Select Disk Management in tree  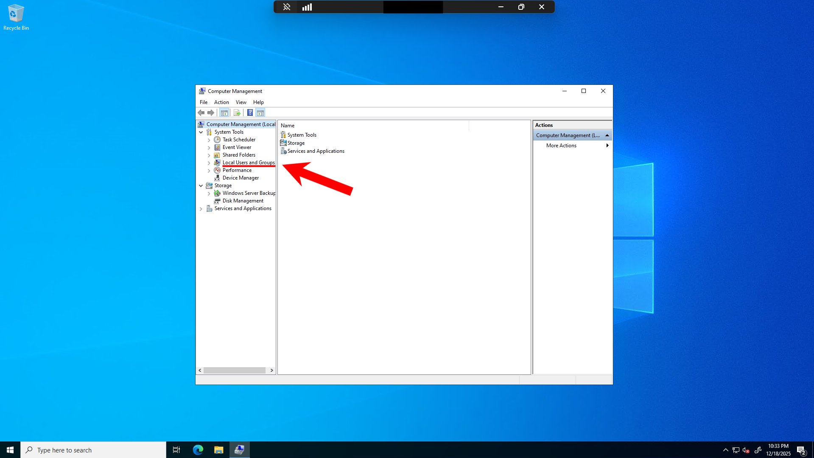[243, 201]
